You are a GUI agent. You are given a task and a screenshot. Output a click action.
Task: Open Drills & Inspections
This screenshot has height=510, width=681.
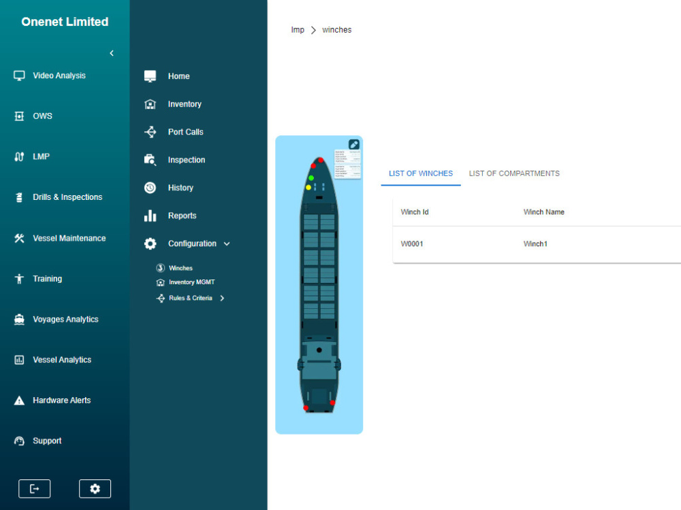(67, 197)
